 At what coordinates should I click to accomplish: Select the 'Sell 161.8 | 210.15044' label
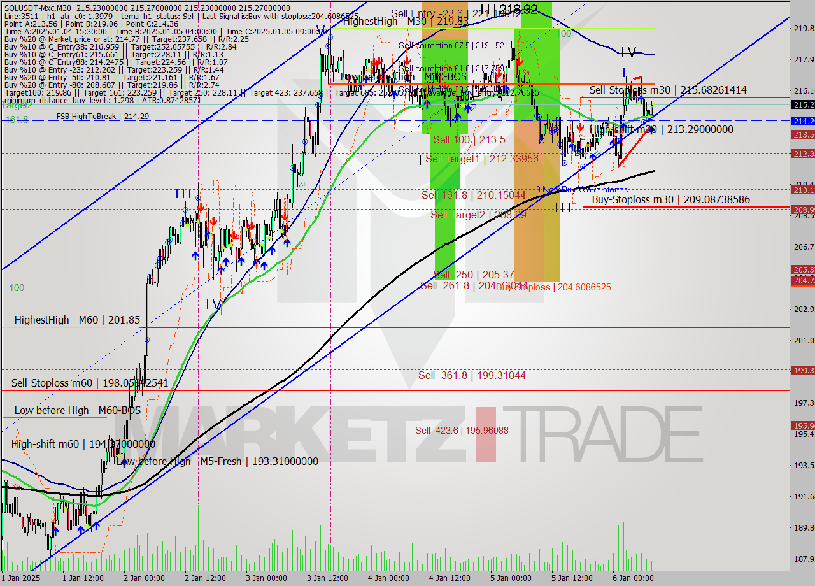pyautogui.click(x=473, y=194)
